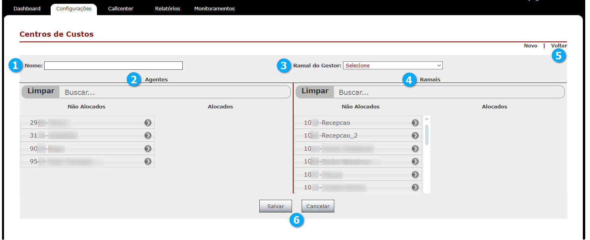Screen dimensions: 590x240
Task: Focus the Agentes Buscar search field
Action: click(175, 92)
